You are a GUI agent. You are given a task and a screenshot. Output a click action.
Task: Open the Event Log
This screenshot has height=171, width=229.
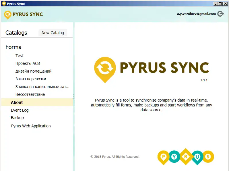(x=20, y=110)
